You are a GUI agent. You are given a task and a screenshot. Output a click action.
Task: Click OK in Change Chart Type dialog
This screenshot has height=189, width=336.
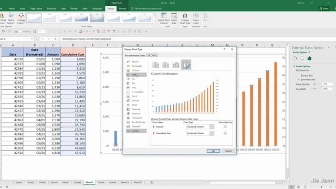[x=213, y=151]
